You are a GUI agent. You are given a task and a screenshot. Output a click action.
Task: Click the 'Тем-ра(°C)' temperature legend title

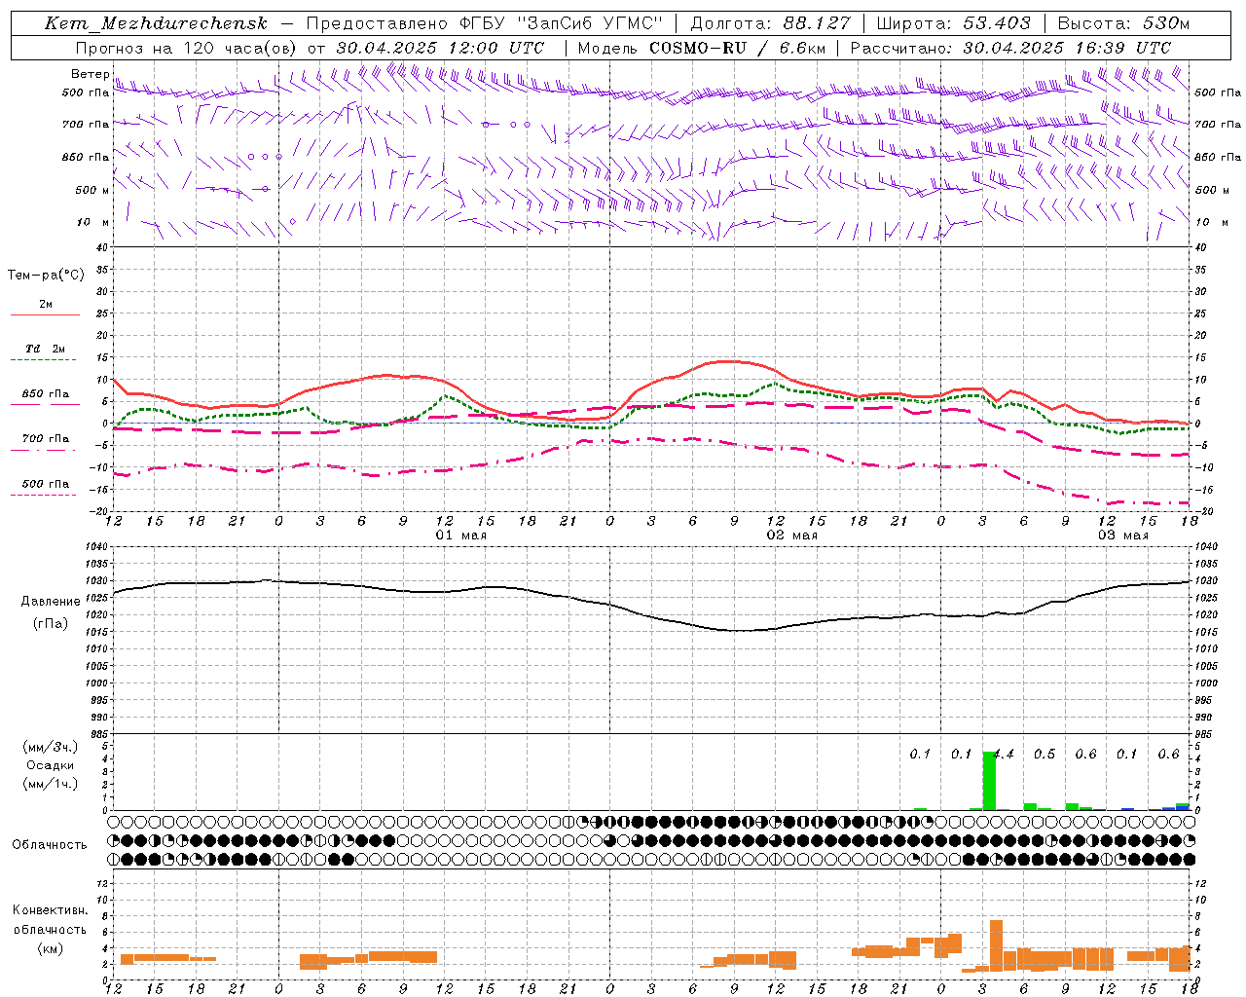46,276
